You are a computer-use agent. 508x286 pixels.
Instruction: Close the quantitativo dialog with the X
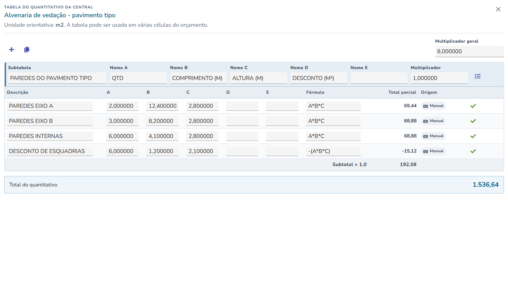(x=498, y=9)
